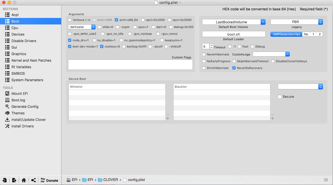Image resolution: width=333 pixels, height=185 pixels.
Task: Open the PBR Legacy dropdown
Action: click(x=297, y=22)
